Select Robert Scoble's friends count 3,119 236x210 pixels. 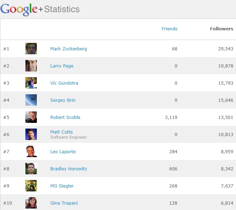[x=171, y=117]
